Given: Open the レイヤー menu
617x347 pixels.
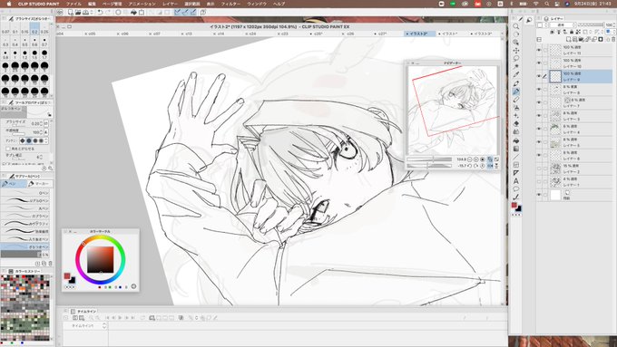Looking at the screenshot, I should pyautogui.click(x=170, y=4).
